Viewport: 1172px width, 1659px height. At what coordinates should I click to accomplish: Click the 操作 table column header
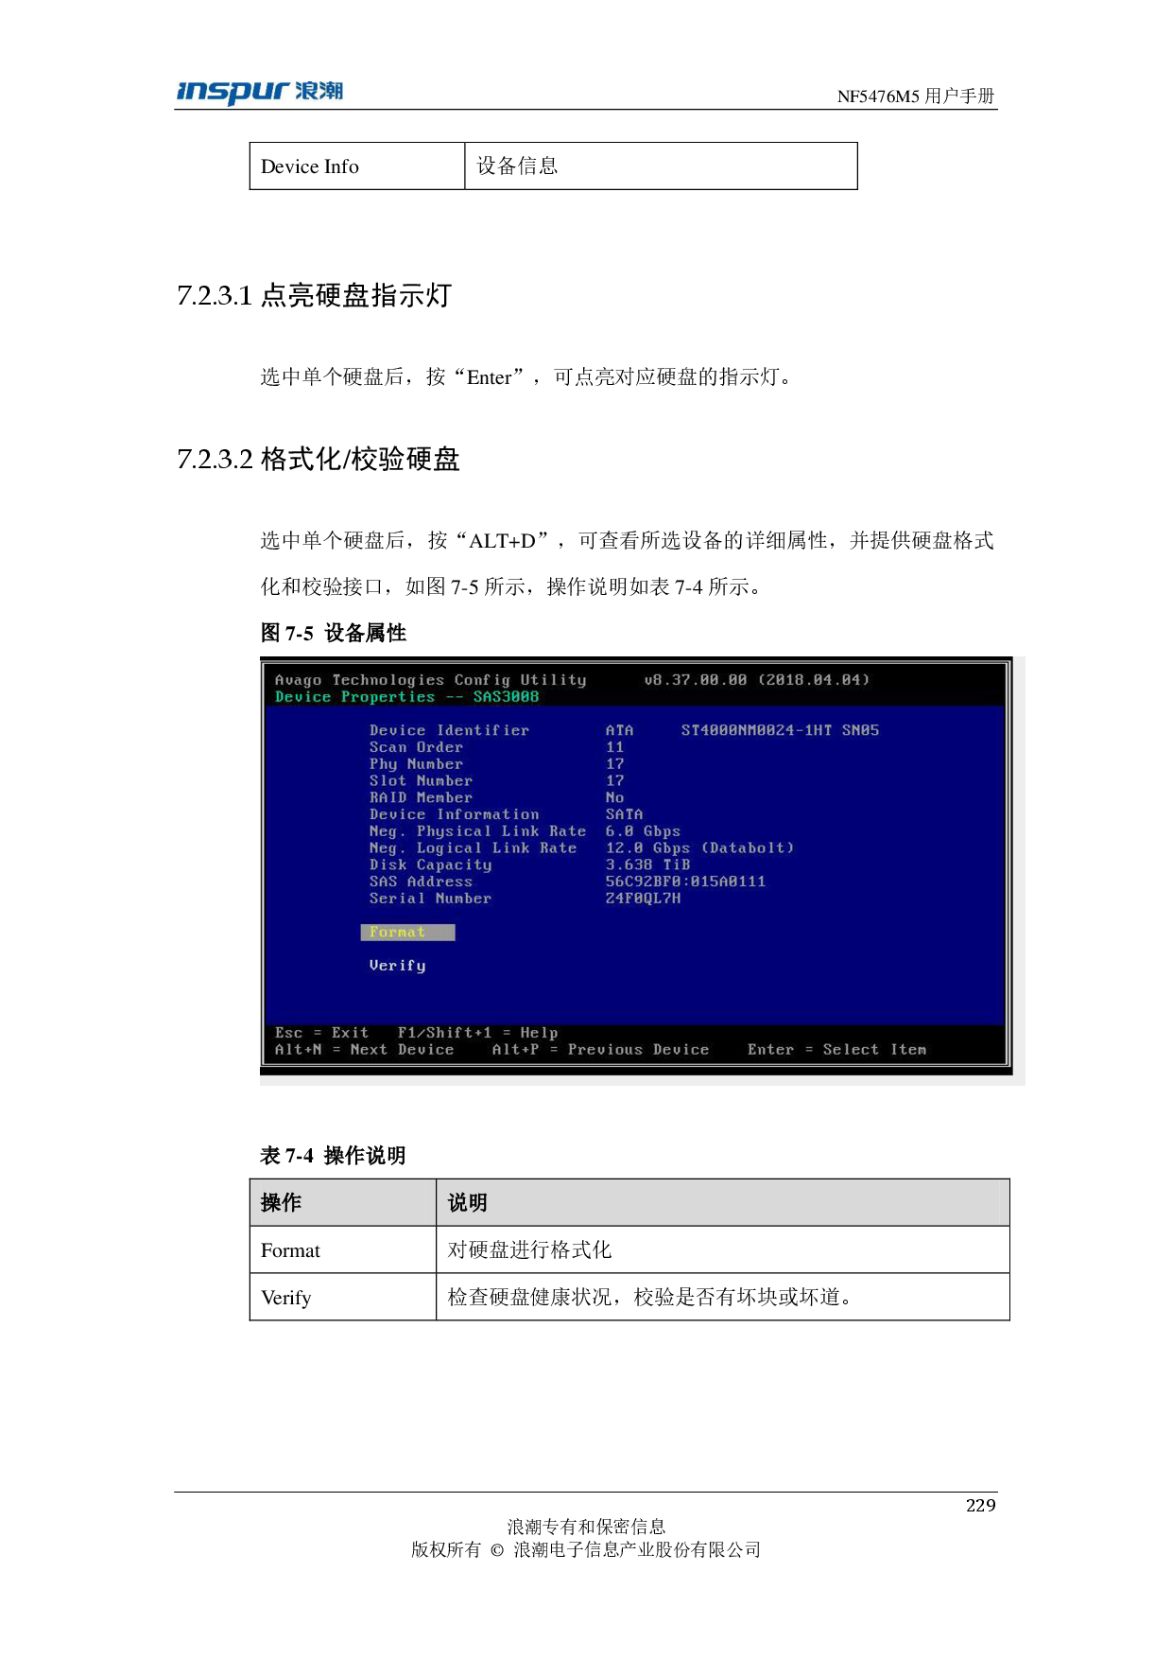pyautogui.click(x=282, y=1202)
